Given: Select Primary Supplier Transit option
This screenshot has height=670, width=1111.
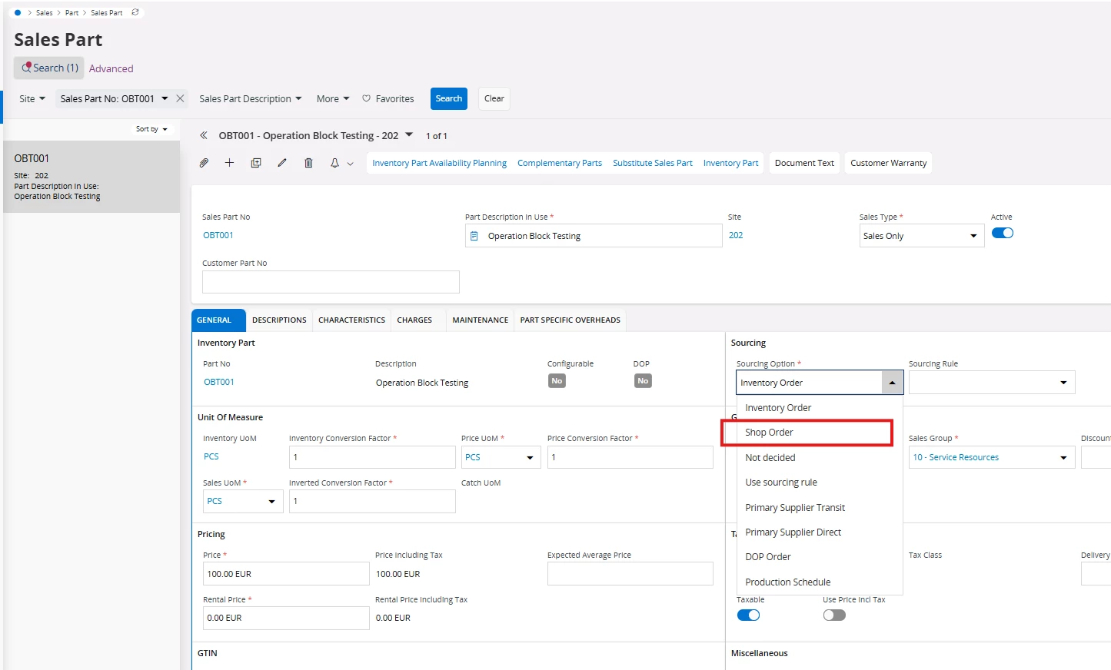Looking at the screenshot, I should 820,508.
